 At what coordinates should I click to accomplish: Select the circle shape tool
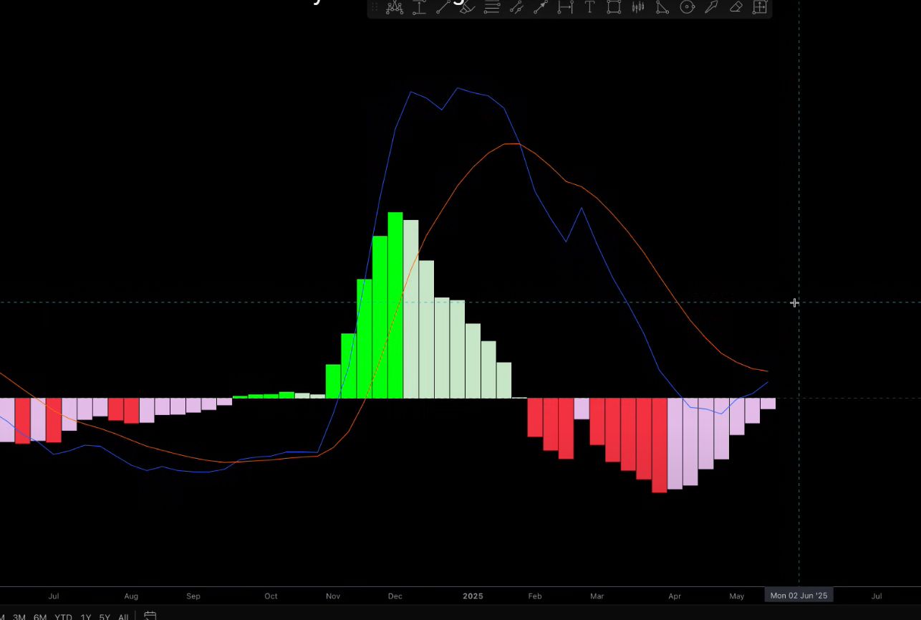(x=687, y=8)
